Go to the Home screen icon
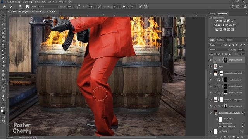This screenshot has height=139, width=248. 5,7
